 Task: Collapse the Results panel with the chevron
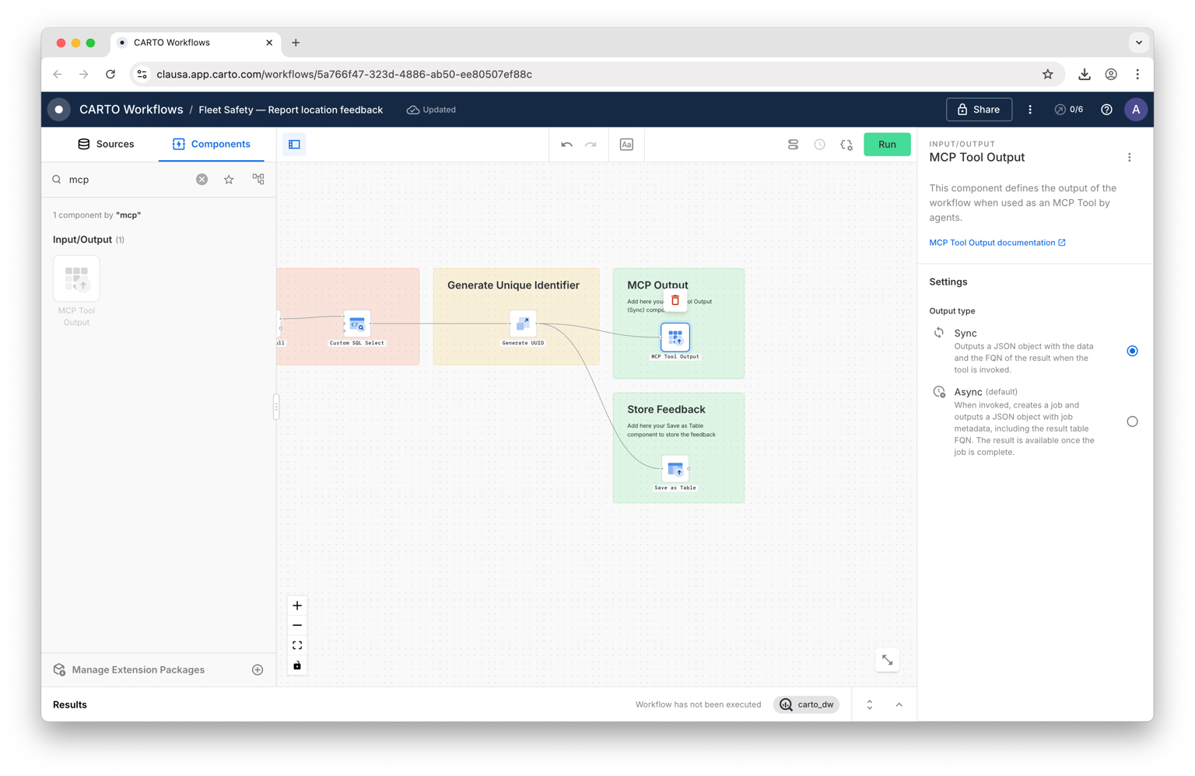(x=899, y=704)
